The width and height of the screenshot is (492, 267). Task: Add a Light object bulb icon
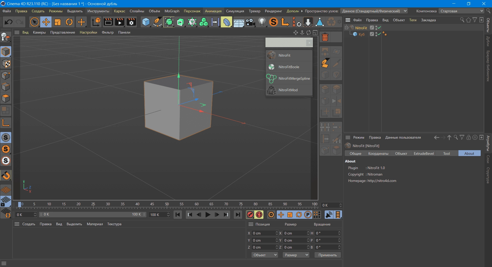[x=262, y=22]
